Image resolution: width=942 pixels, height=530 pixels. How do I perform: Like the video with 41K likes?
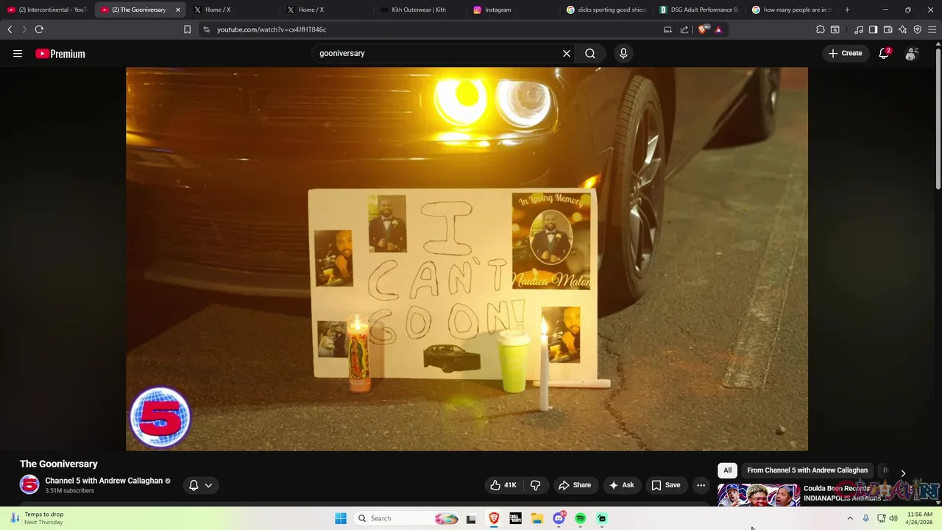click(503, 485)
